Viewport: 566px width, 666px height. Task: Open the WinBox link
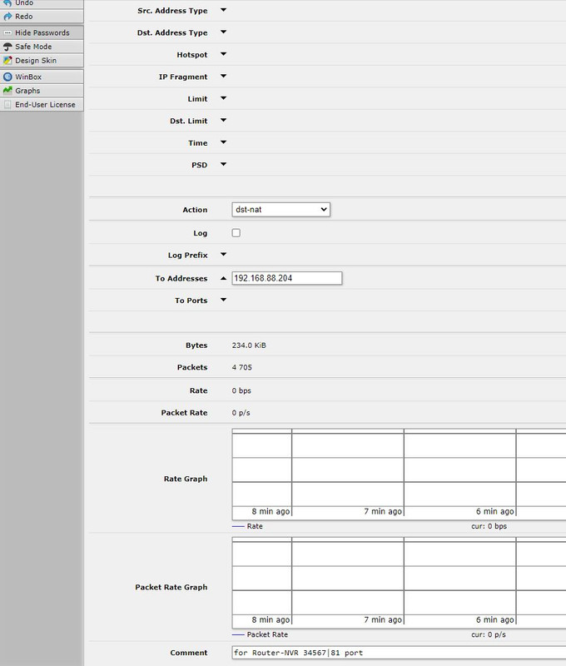(42, 77)
